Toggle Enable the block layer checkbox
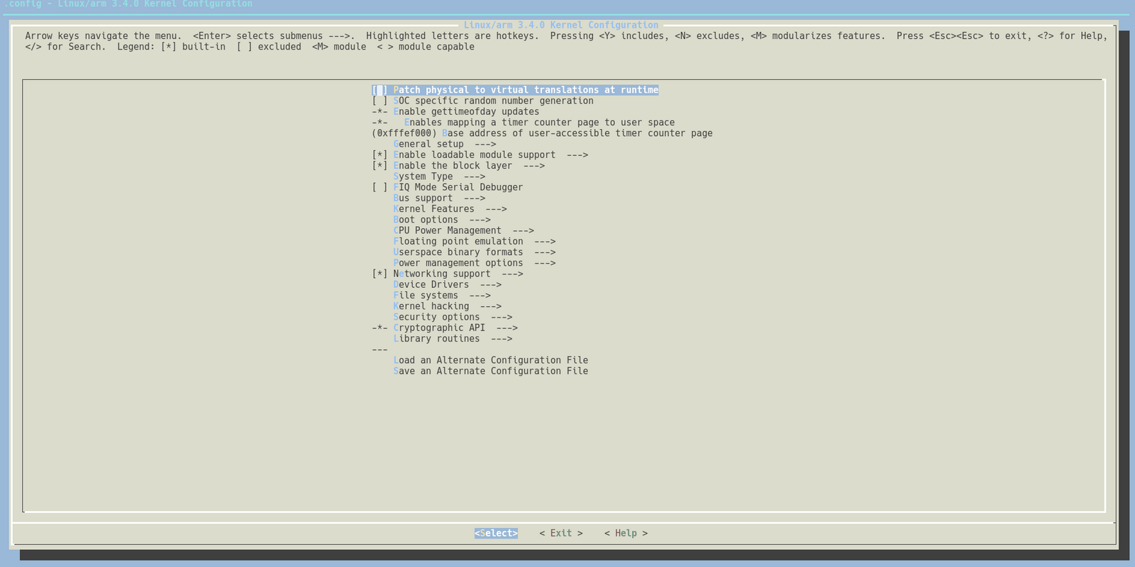 (x=380, y=166)
